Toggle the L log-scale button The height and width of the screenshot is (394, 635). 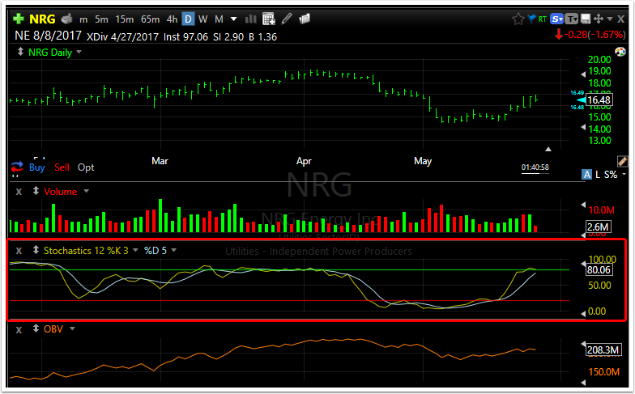tap(598, 175)
